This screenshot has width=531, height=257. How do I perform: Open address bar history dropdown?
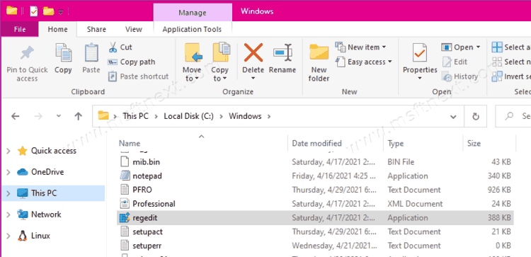453,117
